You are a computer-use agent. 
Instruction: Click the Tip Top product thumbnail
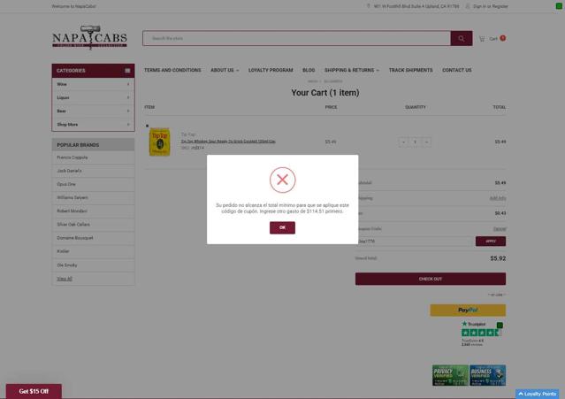coord(160,142)
